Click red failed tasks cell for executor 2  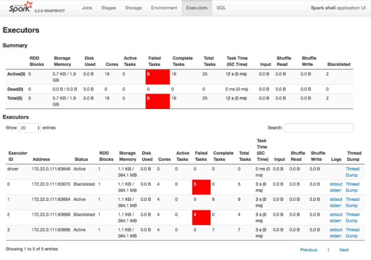[x=201, y=217]
